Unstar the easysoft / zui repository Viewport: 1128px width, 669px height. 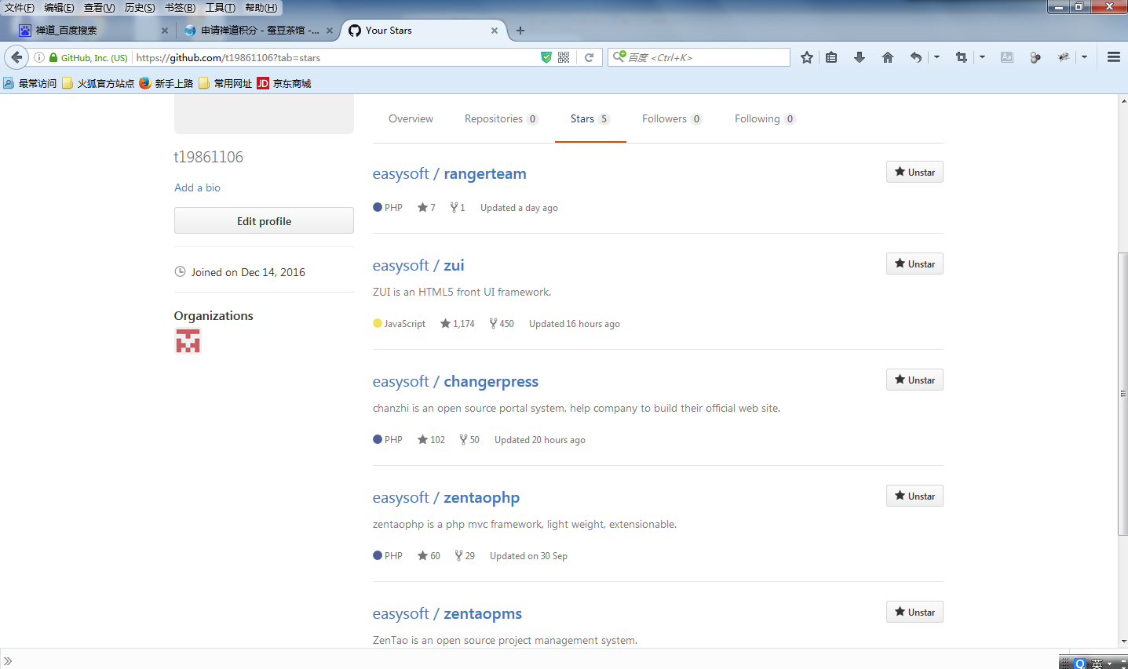914,264
